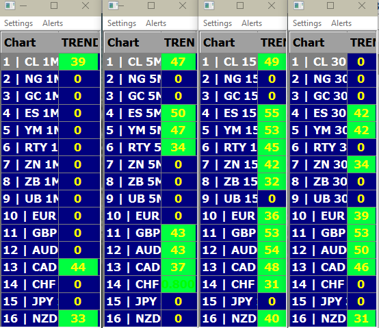Open Alerts menu in the 1M window

tap(53, 23)
